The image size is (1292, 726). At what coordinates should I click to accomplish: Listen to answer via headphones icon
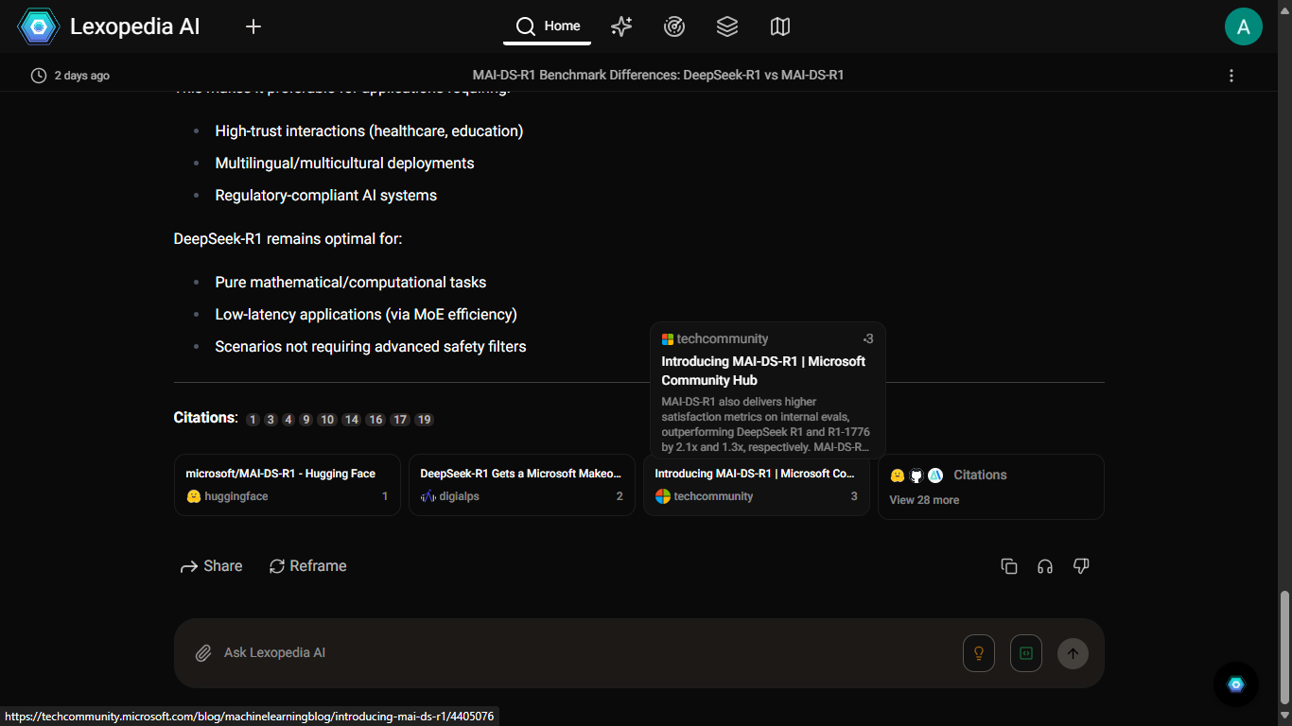[1045, 566]
